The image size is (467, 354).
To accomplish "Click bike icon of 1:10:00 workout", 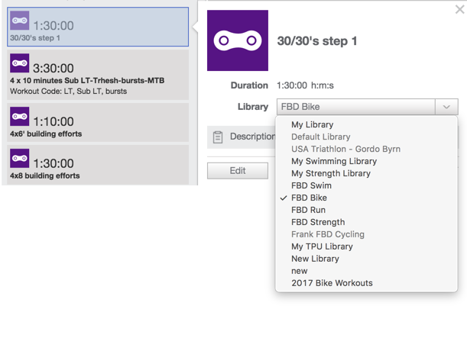I will click(x=20, y=116).
